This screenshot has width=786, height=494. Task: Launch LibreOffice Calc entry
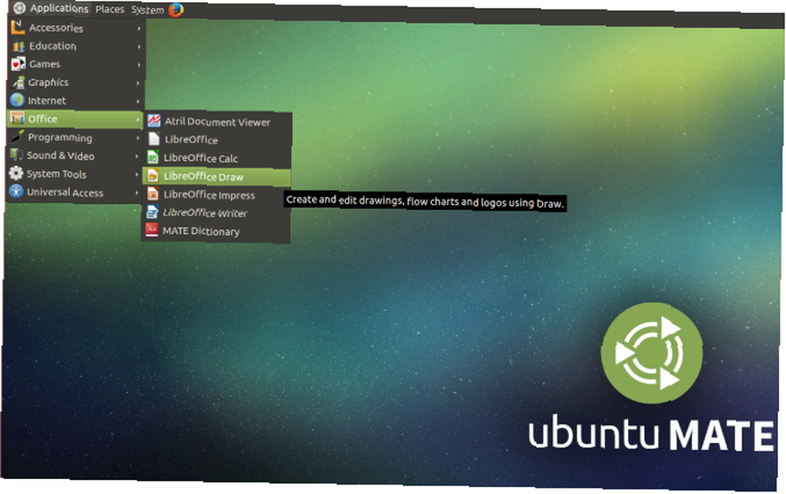217,158
